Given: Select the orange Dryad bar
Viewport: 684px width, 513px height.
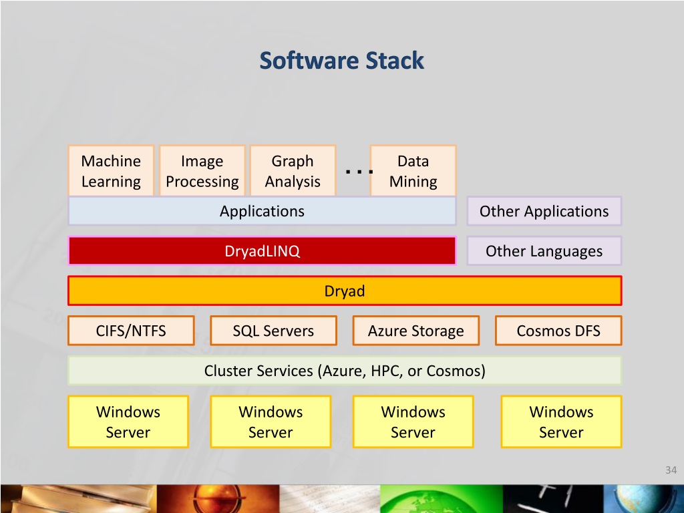Looking at the screenshot, I should (345, 291).
